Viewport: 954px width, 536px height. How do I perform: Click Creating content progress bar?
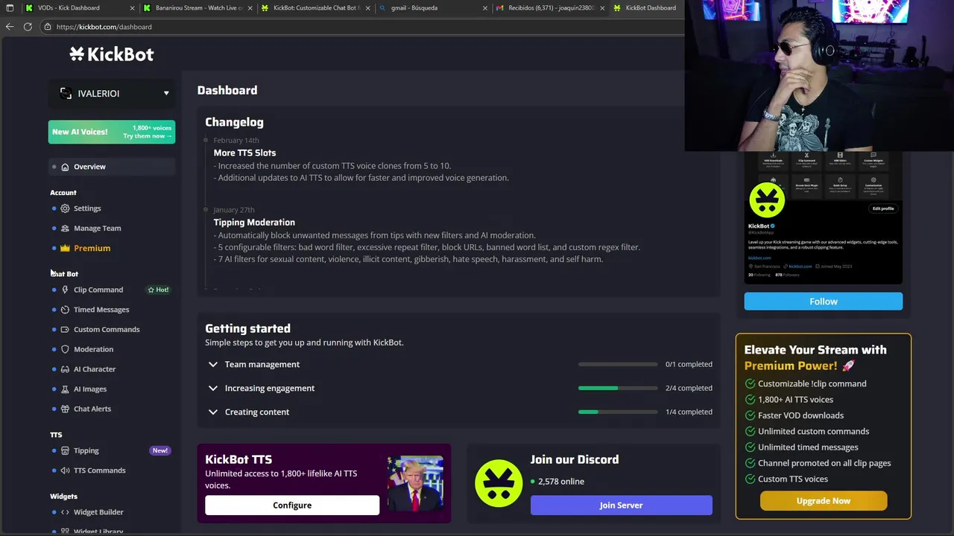click(618, 412)
